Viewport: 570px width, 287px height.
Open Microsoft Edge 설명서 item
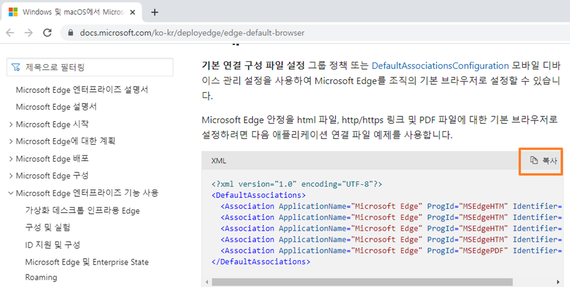(56, 107)
